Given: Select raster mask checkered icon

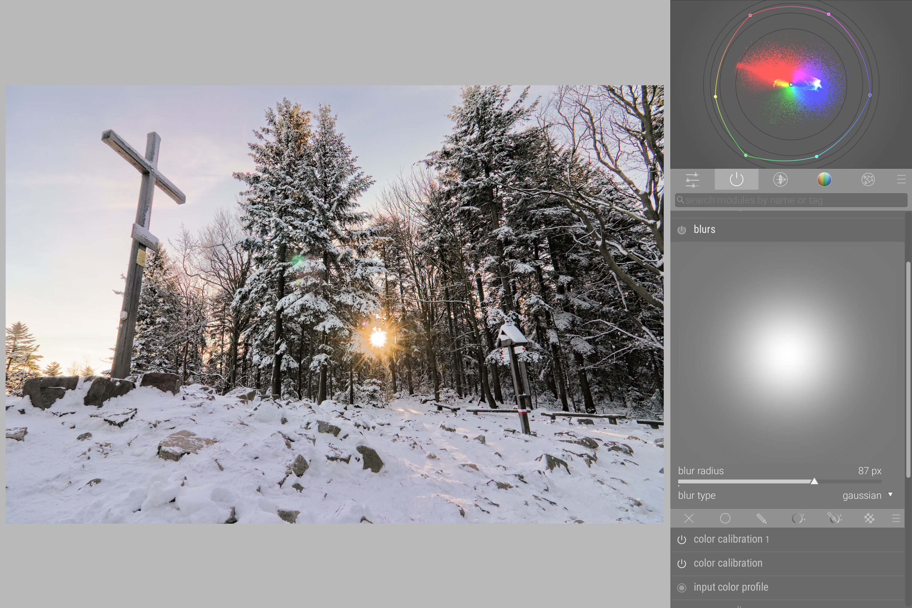Looking at the screenshot, I should point(869,519).
